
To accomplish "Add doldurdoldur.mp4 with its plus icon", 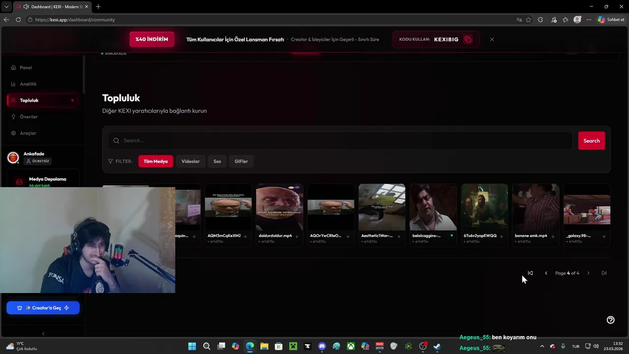I will (296, 236).
